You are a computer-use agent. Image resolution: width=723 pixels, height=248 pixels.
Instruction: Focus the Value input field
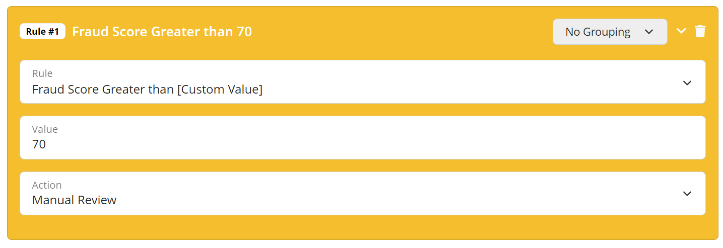click(x=362, y=138)
